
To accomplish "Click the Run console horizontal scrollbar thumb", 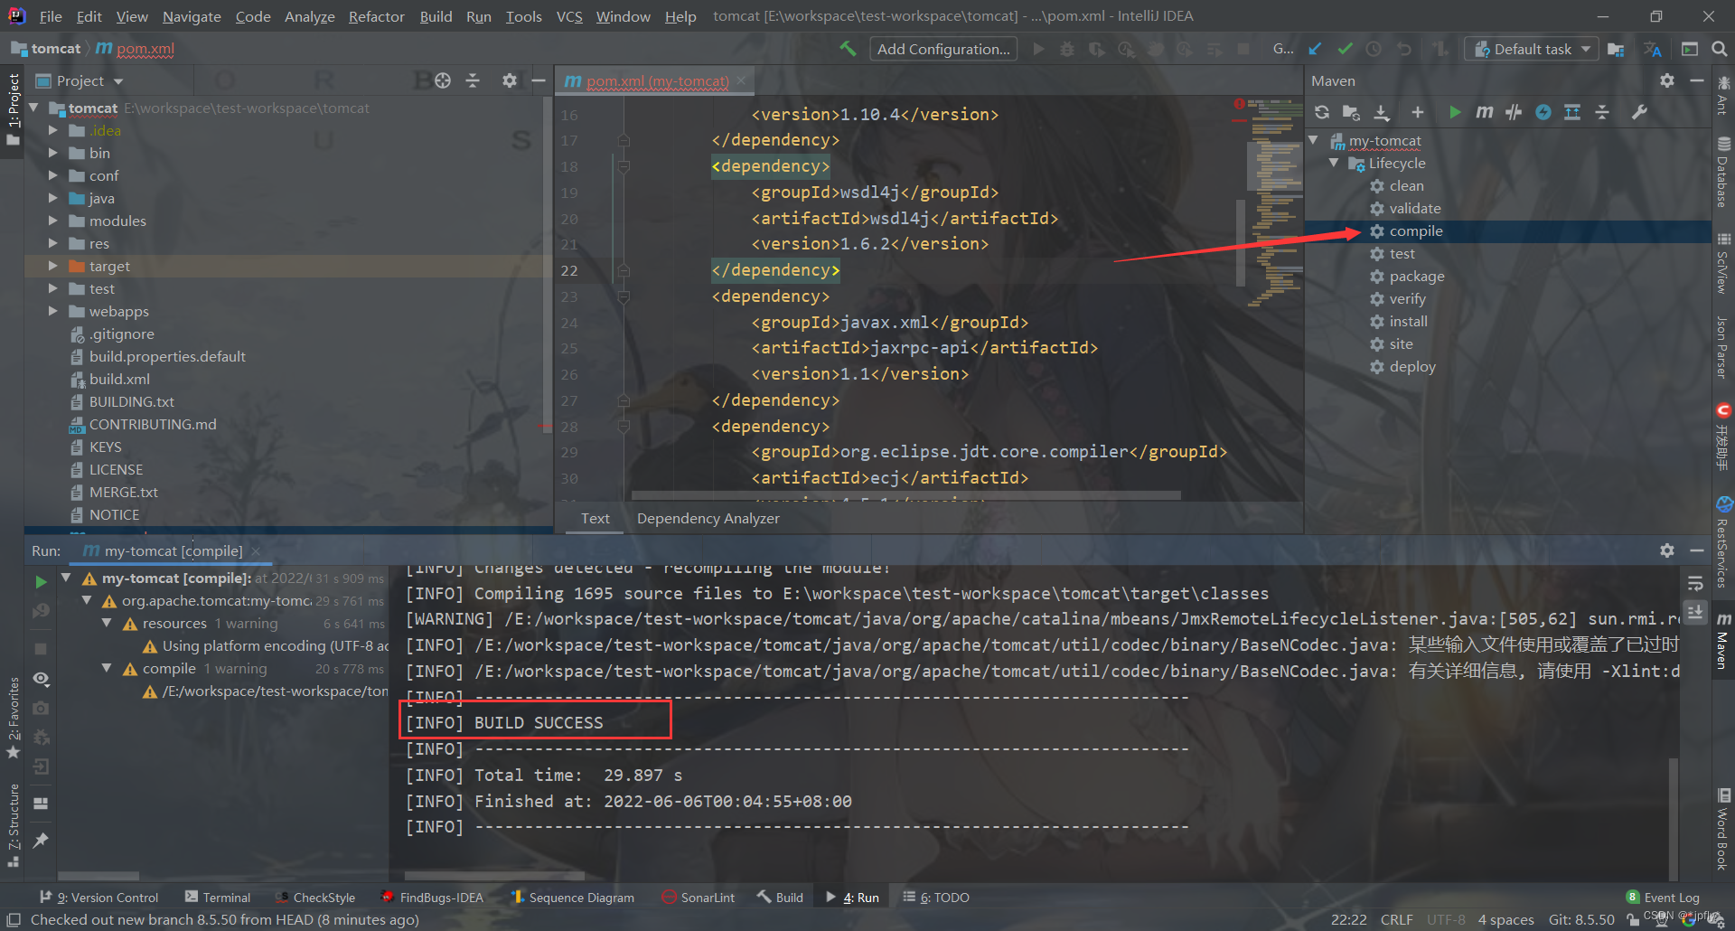I will coord(494,876).
